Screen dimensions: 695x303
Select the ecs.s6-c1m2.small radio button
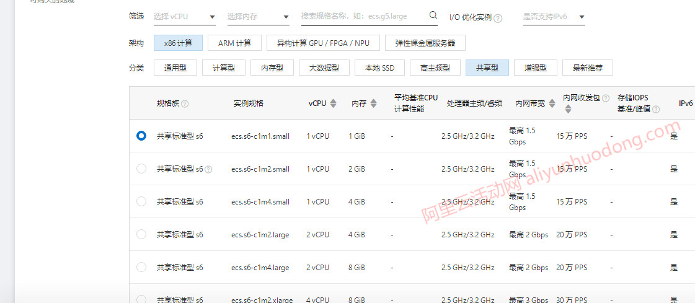click(141, 169)
